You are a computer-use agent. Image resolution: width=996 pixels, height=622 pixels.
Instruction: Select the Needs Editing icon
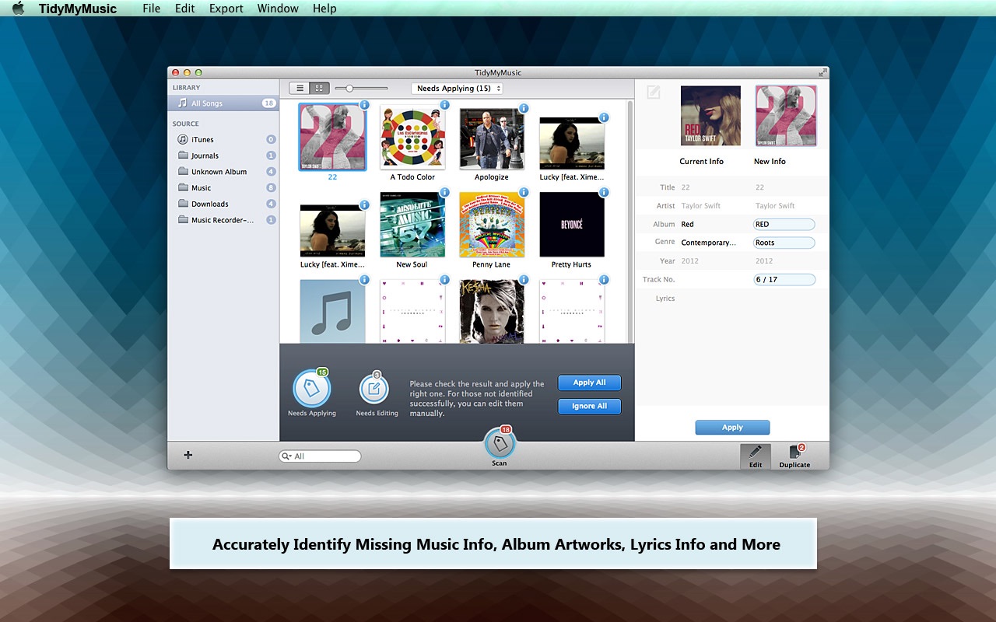click(x=374, y=390)
